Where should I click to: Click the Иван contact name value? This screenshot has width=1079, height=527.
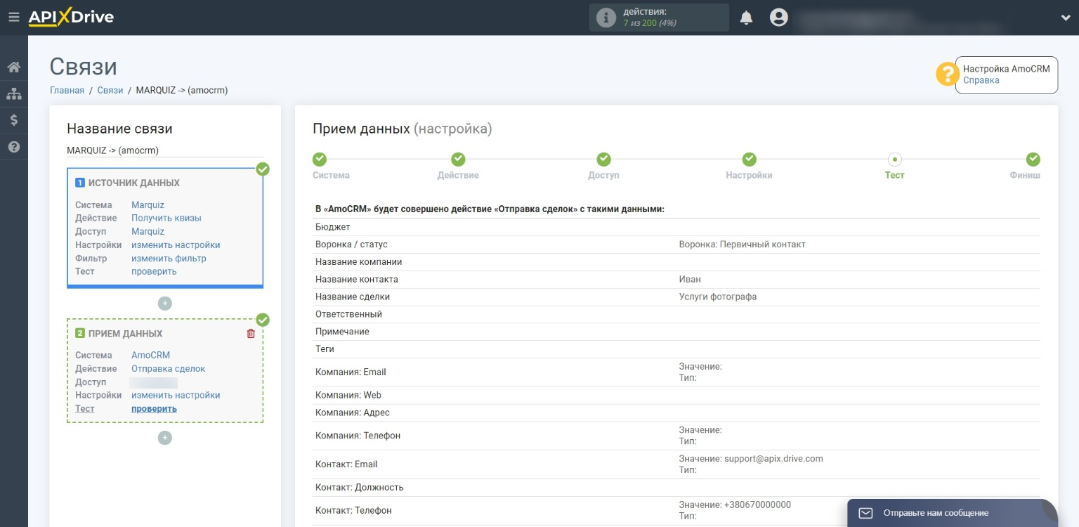click(x=690, y=279)
